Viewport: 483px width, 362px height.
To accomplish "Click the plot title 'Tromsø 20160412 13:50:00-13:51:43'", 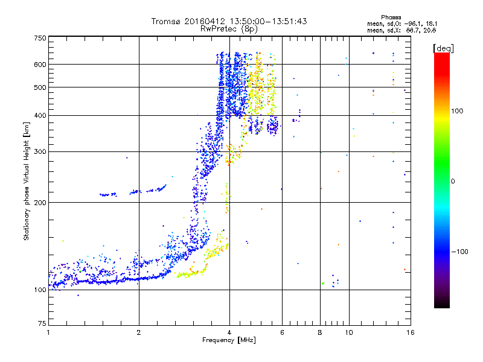I will [x=229, y=21].
